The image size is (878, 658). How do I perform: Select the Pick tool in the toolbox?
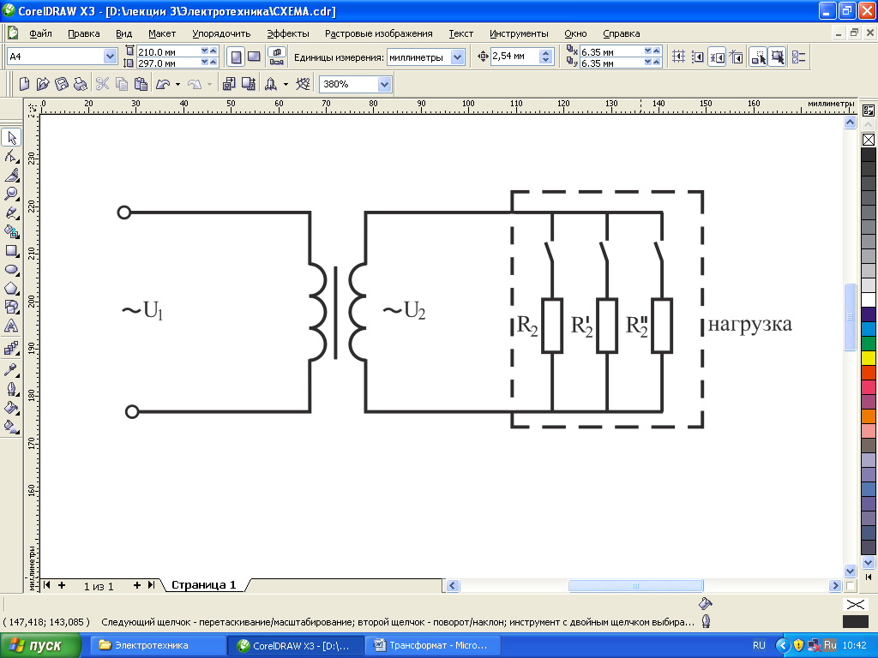point(12,138)
